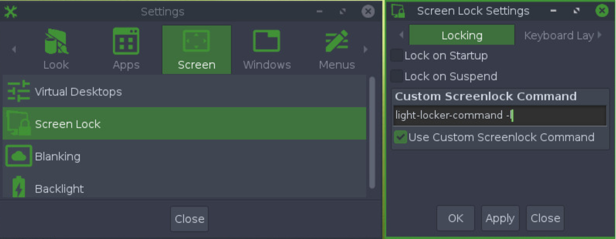Click Apply in Screen Lock Settings

coord(500,218)
